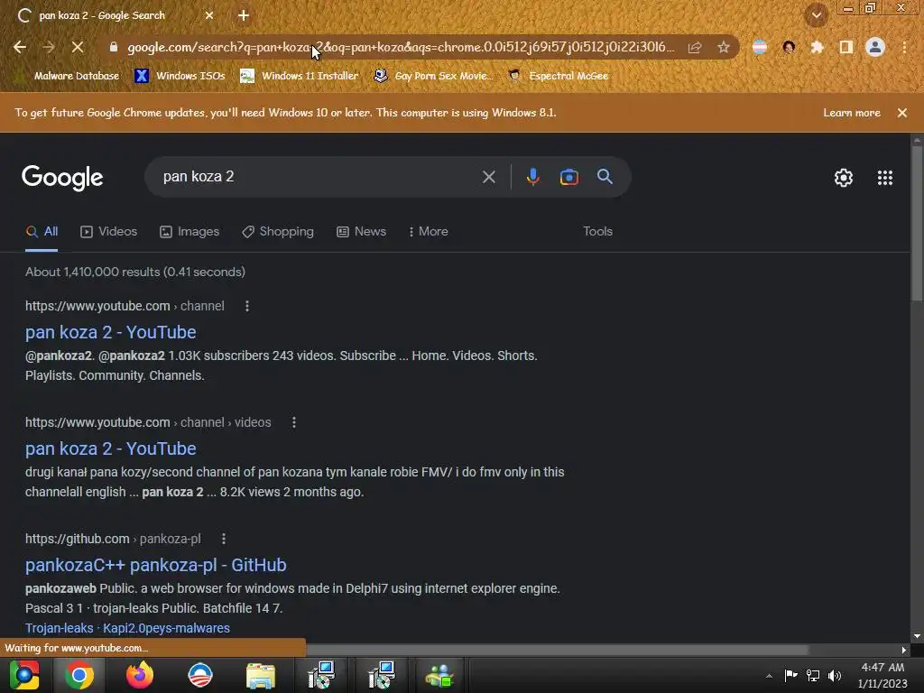Toggle the Chrome side panel icon
924x693 pixels.
(846, 47)
